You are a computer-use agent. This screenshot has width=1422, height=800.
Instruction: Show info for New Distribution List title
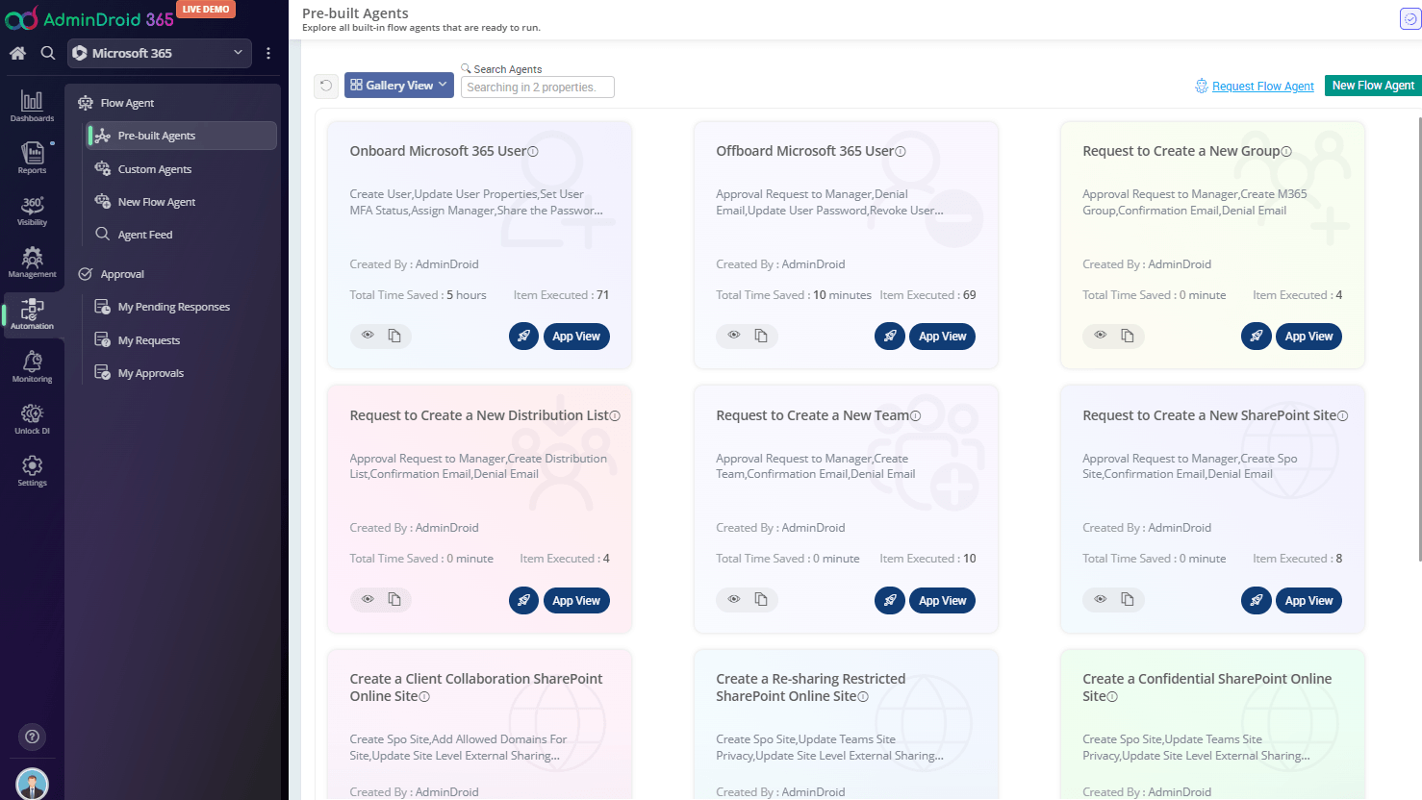coord(615,416)
